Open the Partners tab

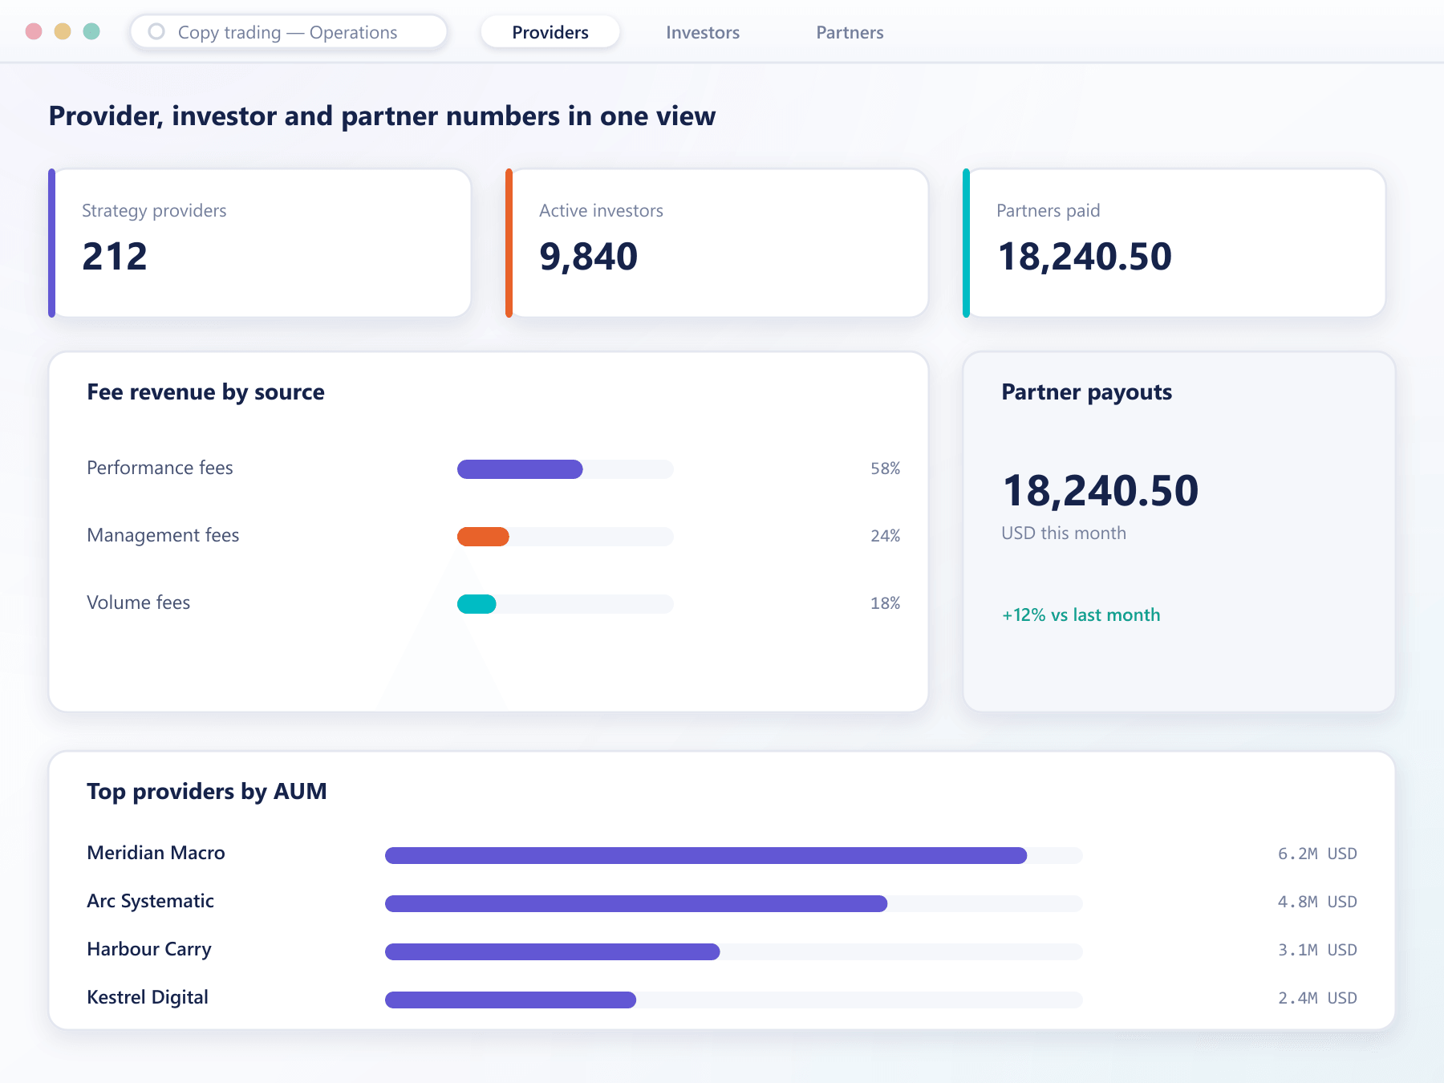(850, 32)
